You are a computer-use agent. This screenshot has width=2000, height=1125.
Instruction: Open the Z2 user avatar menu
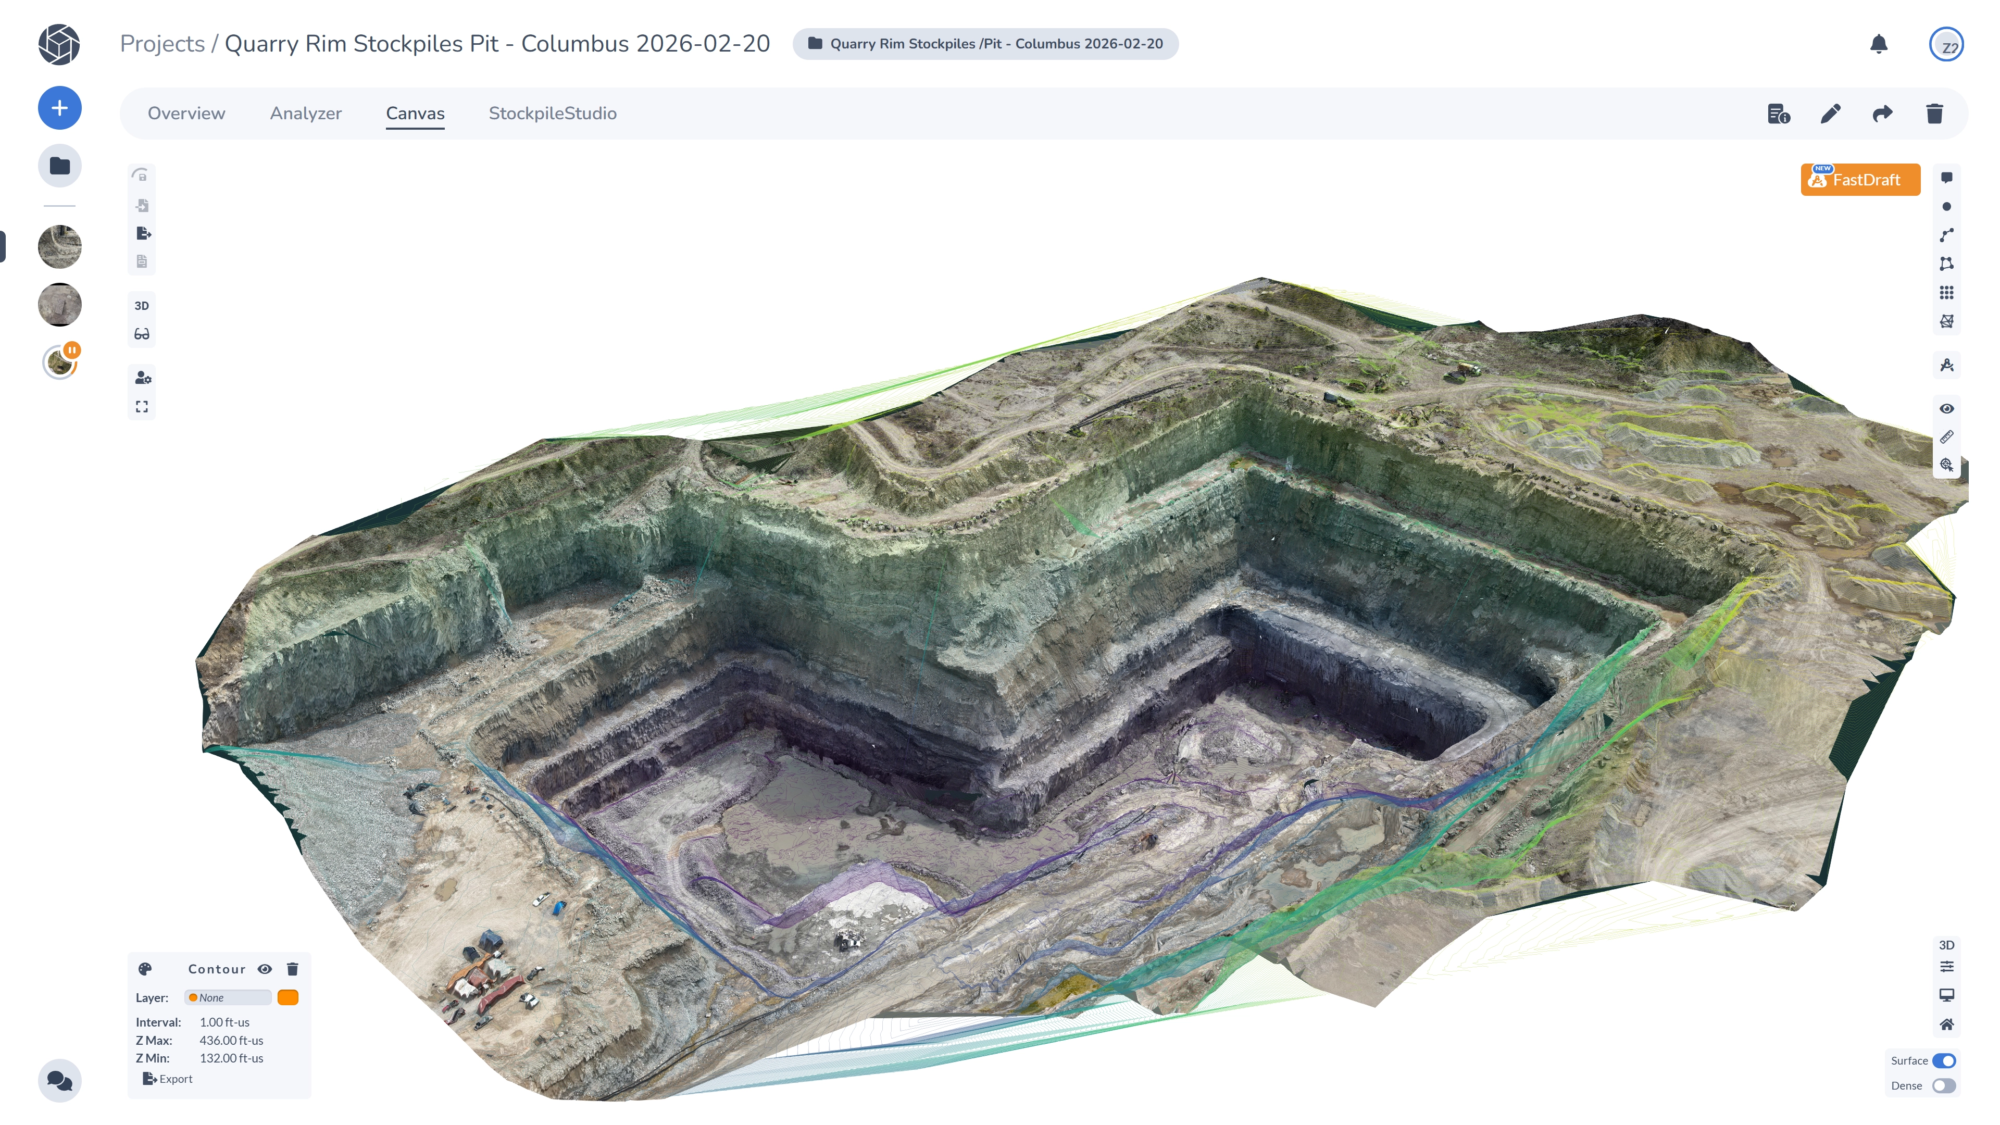click(x=1946, y=44)
